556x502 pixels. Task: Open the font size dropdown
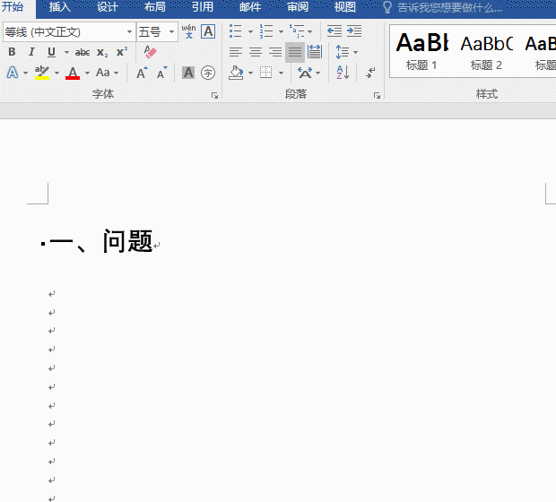tap(171, 32)
